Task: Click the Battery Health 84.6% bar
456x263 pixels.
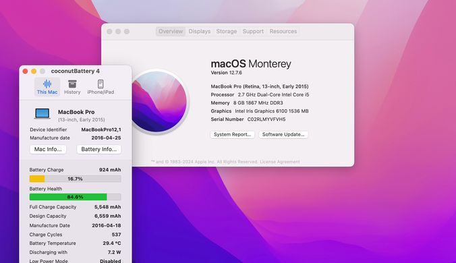Action: pos(75,197)
